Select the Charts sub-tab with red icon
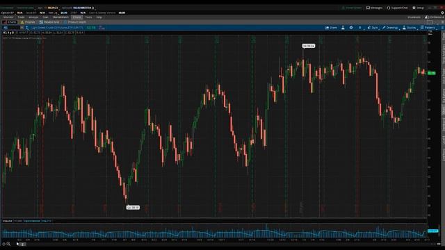 [9, 22]
